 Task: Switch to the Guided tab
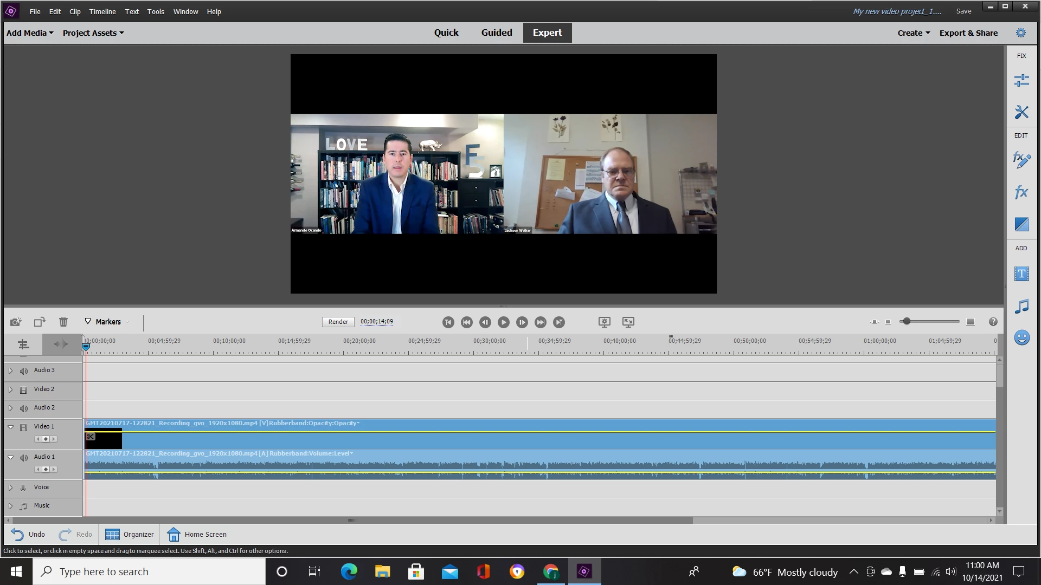496,32
